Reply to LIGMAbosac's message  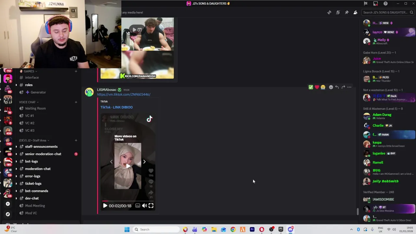(337, 87)
